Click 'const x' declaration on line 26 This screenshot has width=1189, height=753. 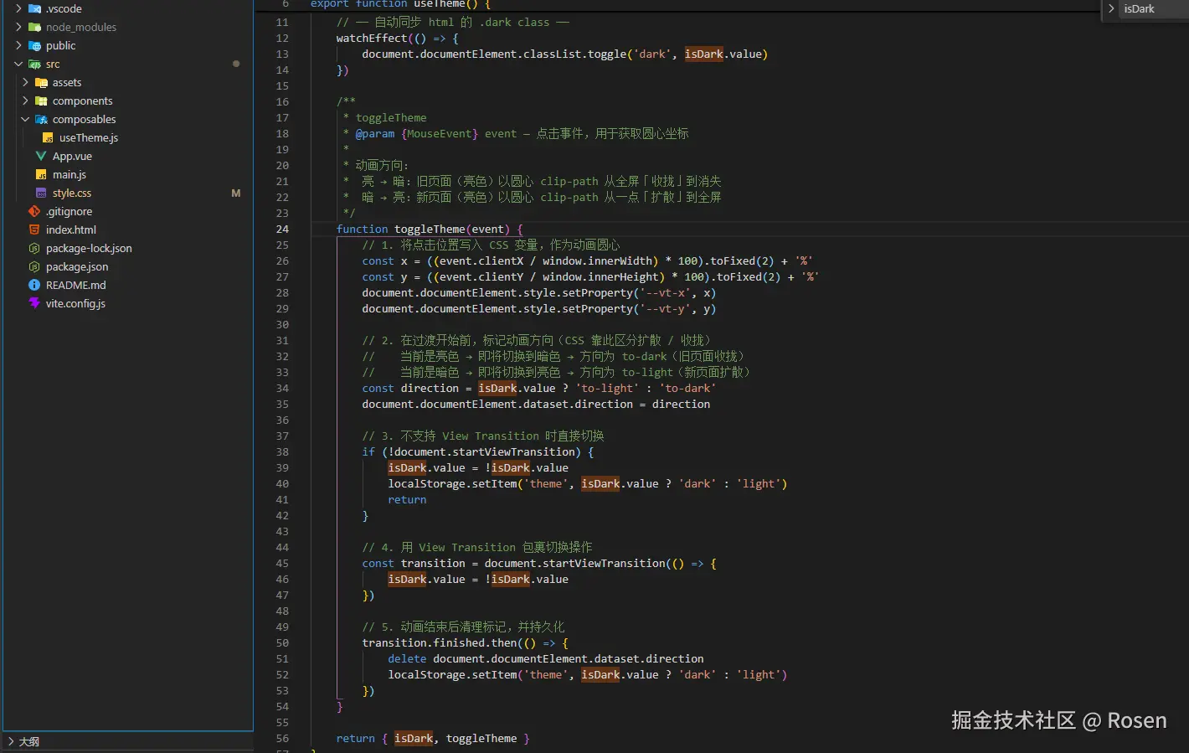pyautogui.click(x=384, y=260)
